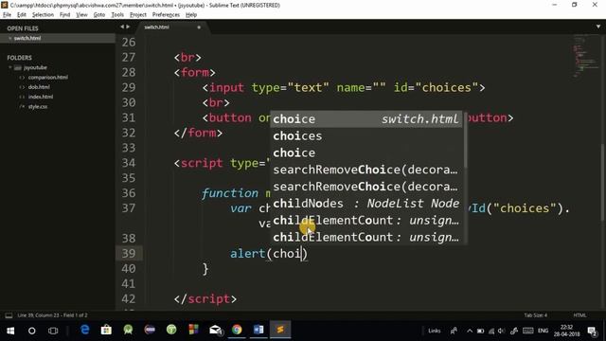Open the Tab Size: 4 selector

coord(535,315)
